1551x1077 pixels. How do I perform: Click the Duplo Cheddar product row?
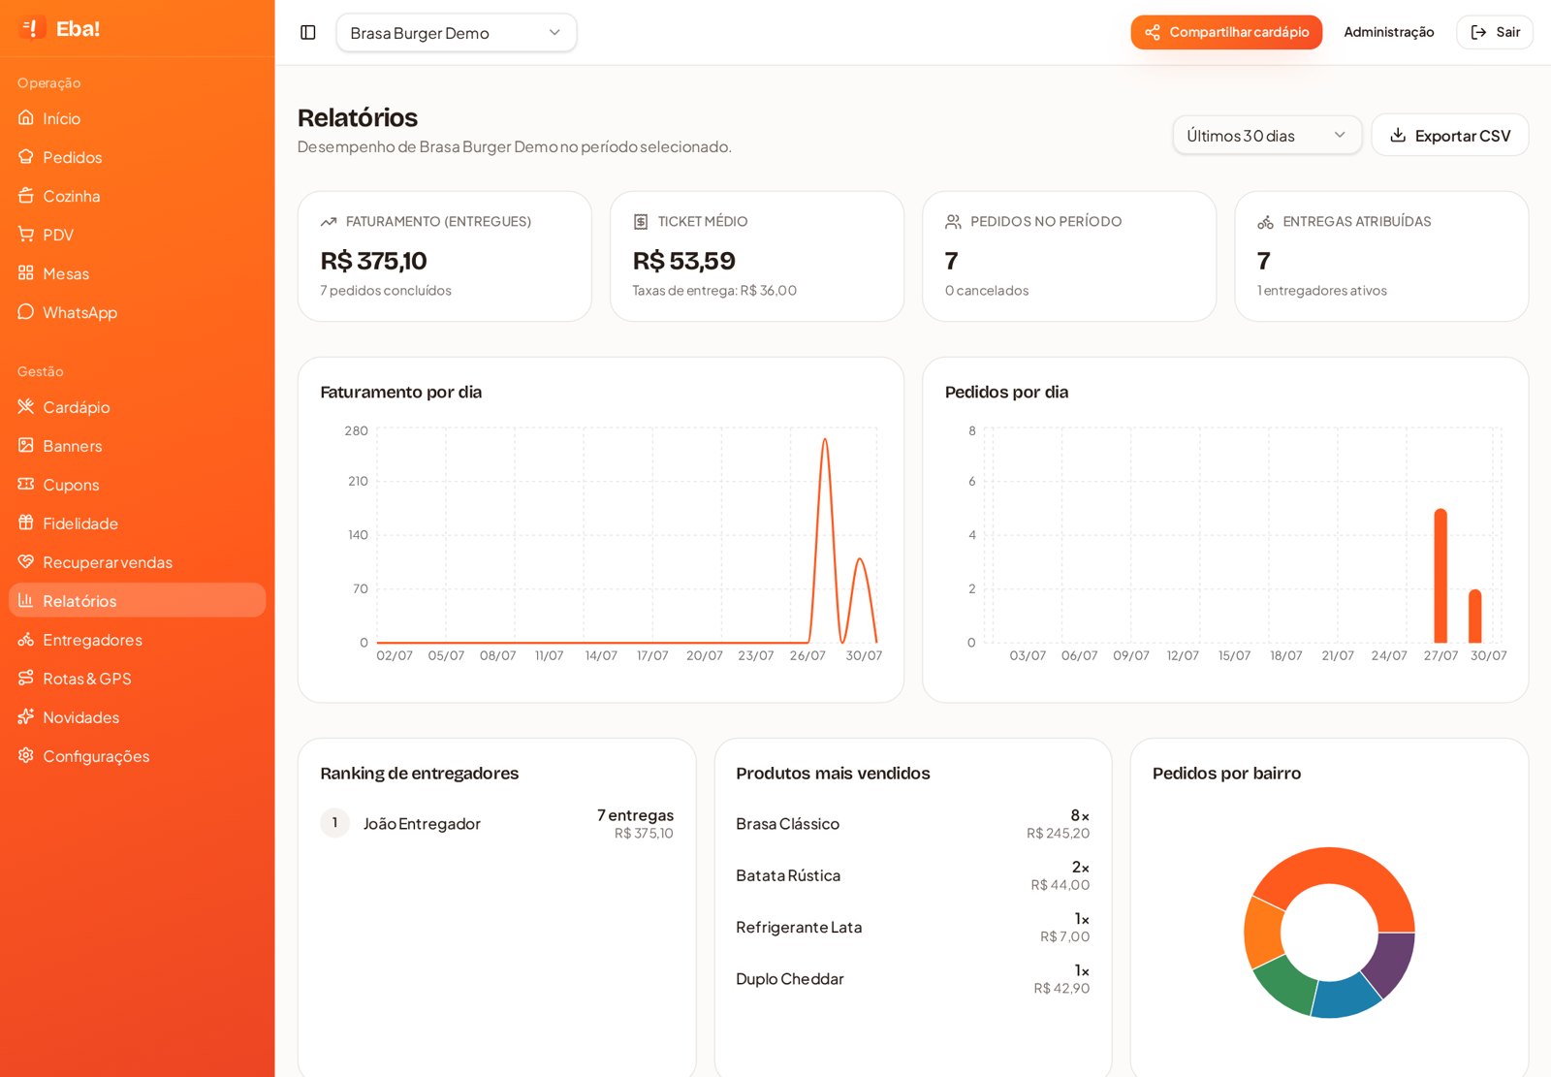pyautogui.click(x=912, y=979)
